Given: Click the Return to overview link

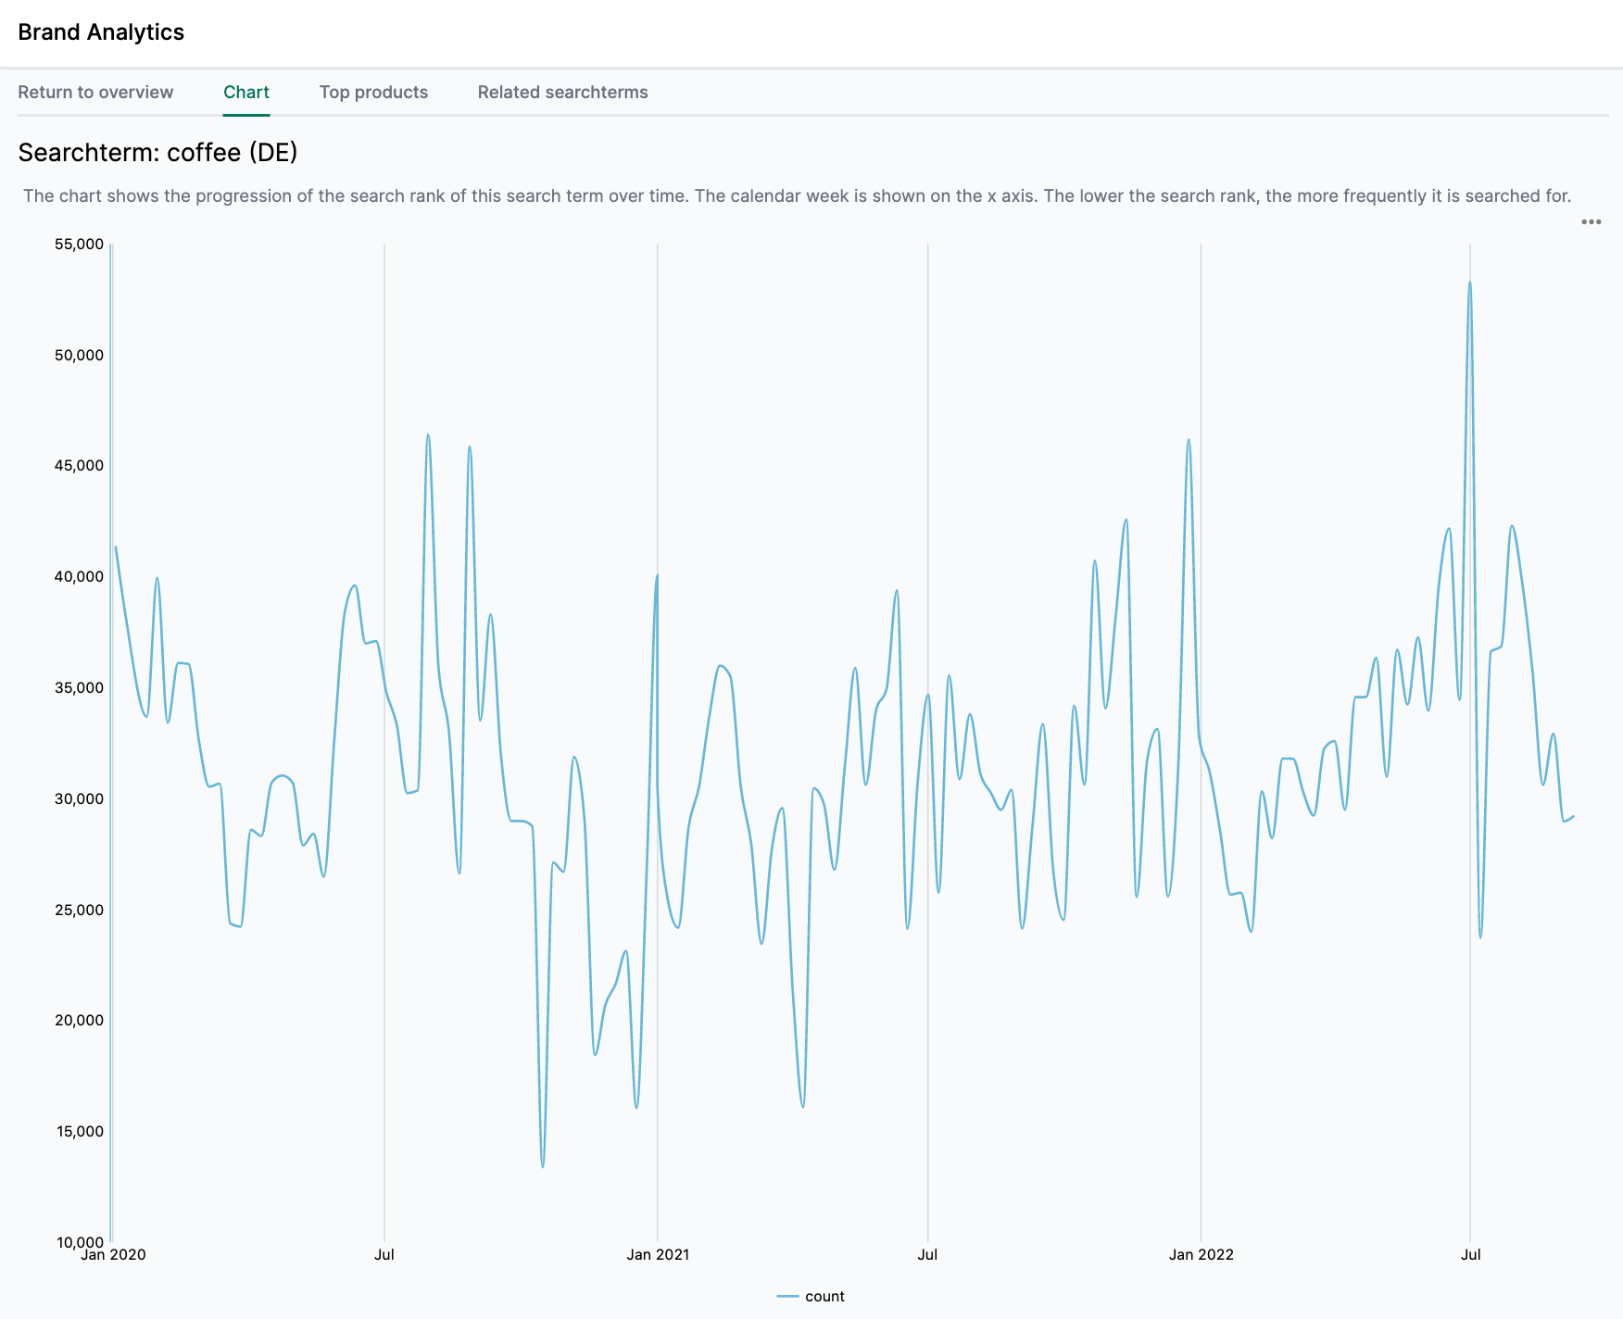Looking at the screenshot, I should [96, 92].
